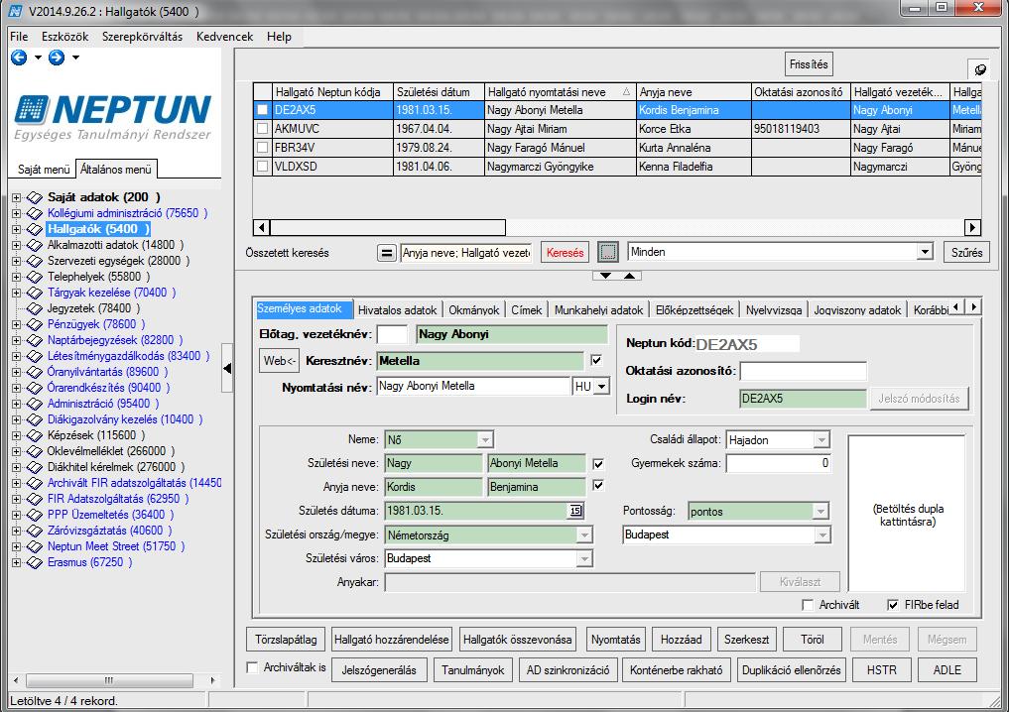Tick the checkbox for row AKMUVC
This screenshot has height=712, width=1009.
click(263, 129)
